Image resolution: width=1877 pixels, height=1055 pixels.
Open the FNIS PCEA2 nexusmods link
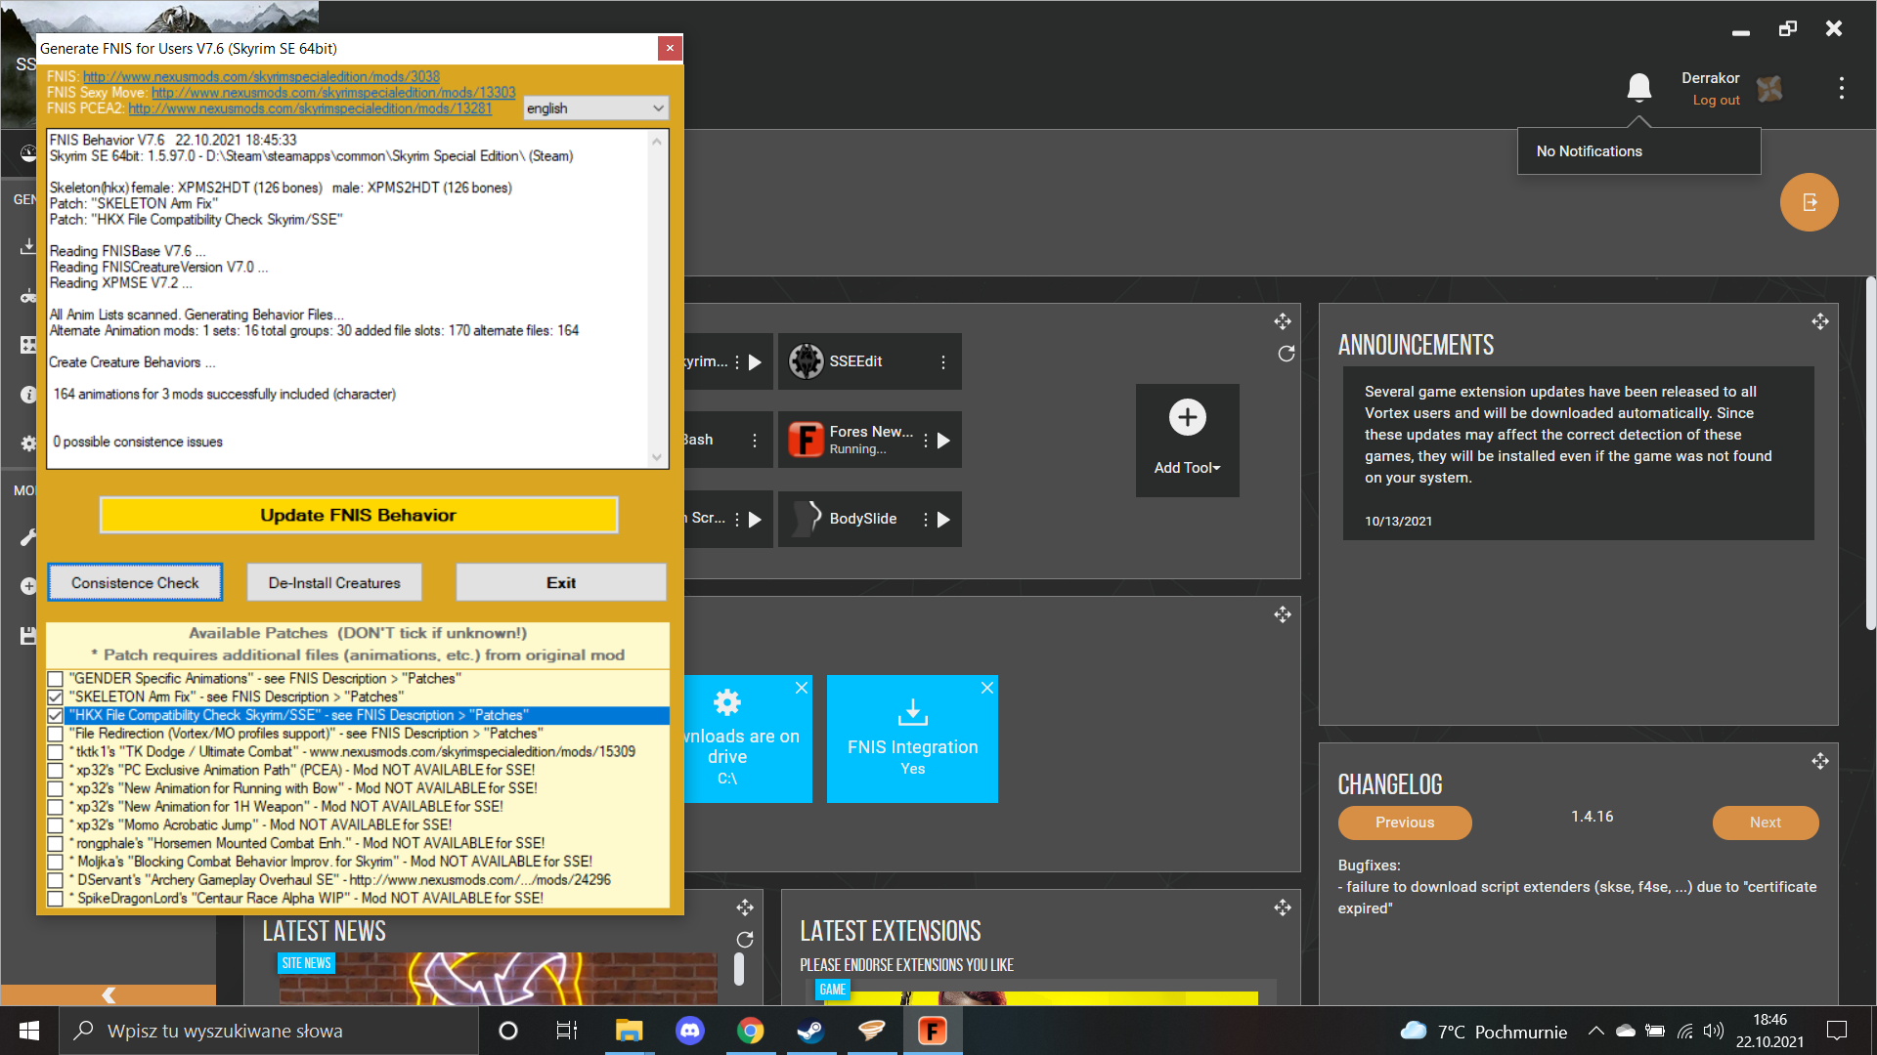310,107
